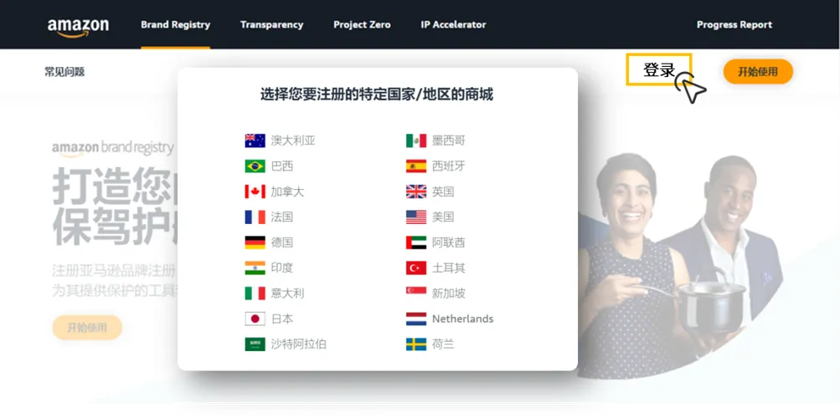Screen dimensions: 840x418
Task: Click the photo of two people cooking
Action: click(x=680, y=266)
